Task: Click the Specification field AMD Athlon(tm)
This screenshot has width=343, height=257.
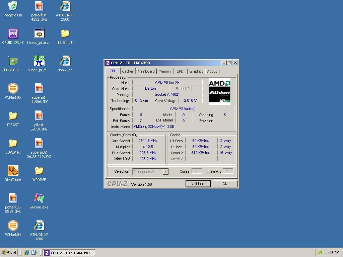Action: tap(183, 109)
